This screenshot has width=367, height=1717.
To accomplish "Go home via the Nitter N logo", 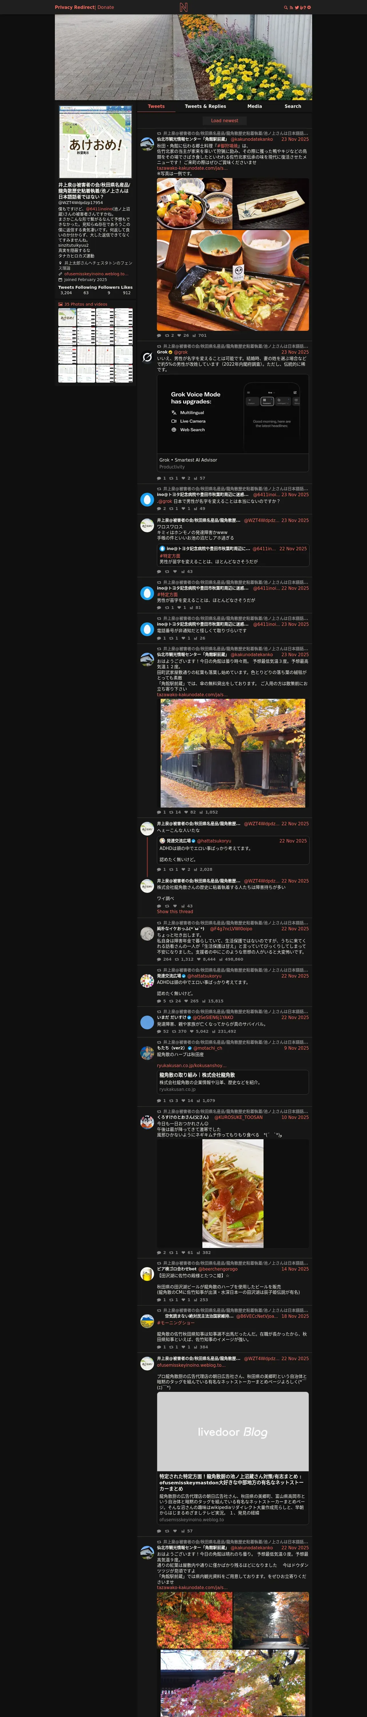I will pyautogui.click(x=183, y=7).
